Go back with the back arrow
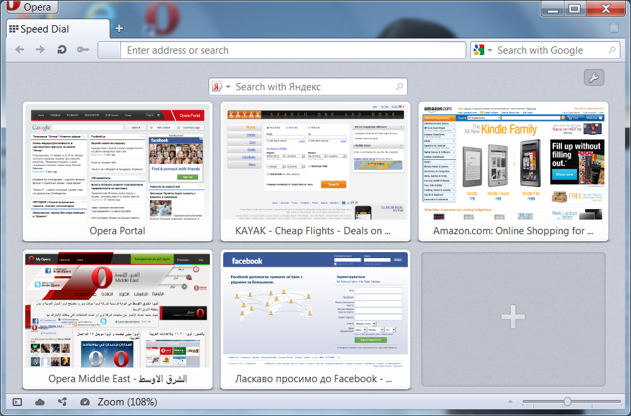The width and height of the screenshot is (631, 416). click(x=19, y=50)
